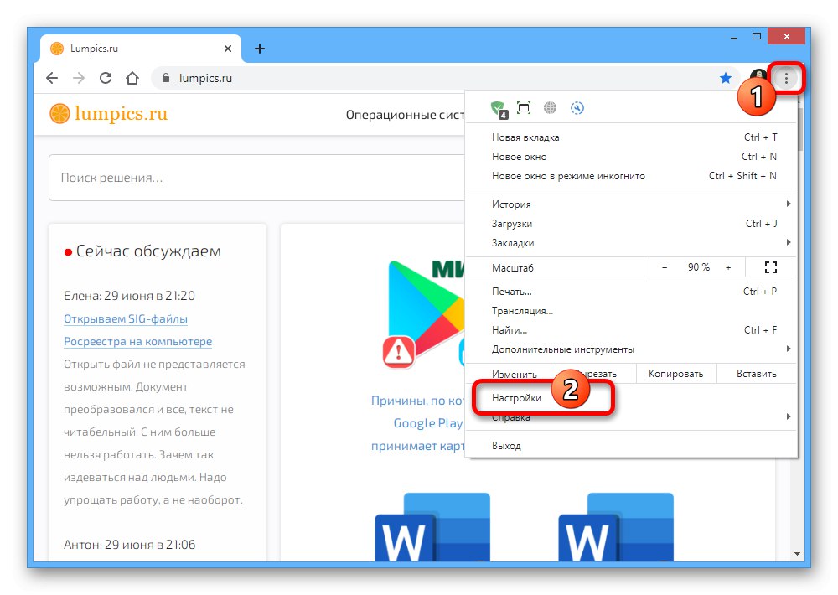Click the green AdGuard shield extension icon
The image size is (838, 595).
coord(499,108)
